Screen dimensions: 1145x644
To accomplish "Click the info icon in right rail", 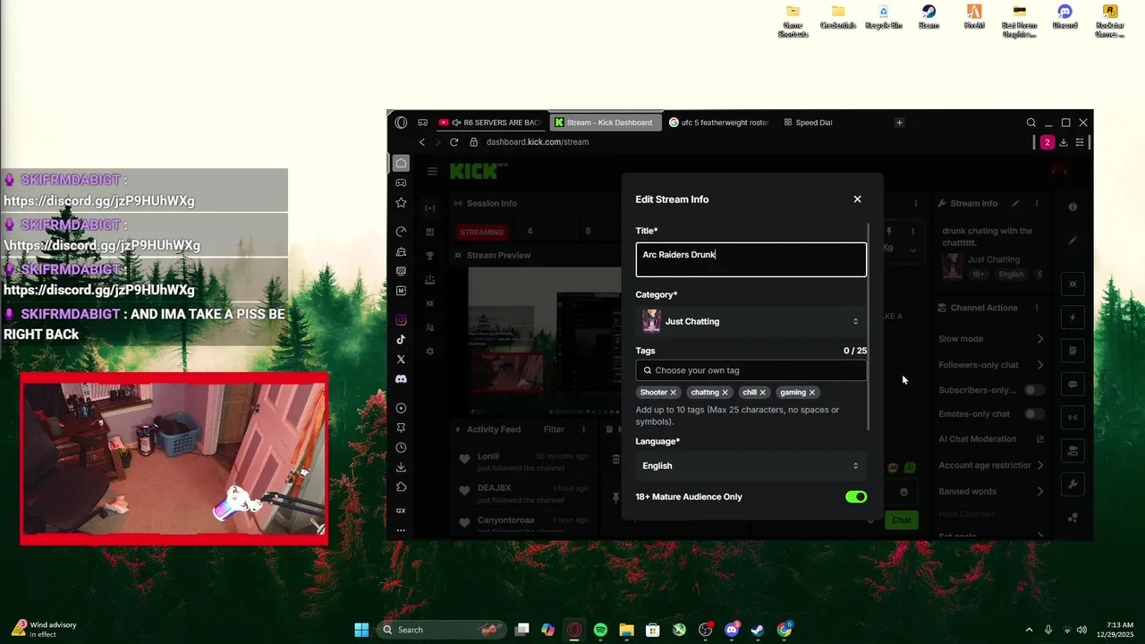I will point(1073,207).
